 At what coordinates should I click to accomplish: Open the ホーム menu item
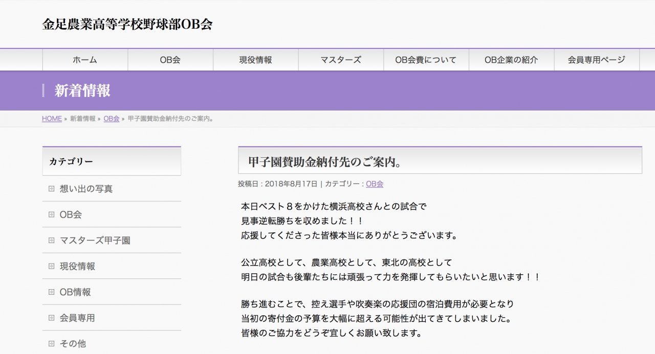84,60
